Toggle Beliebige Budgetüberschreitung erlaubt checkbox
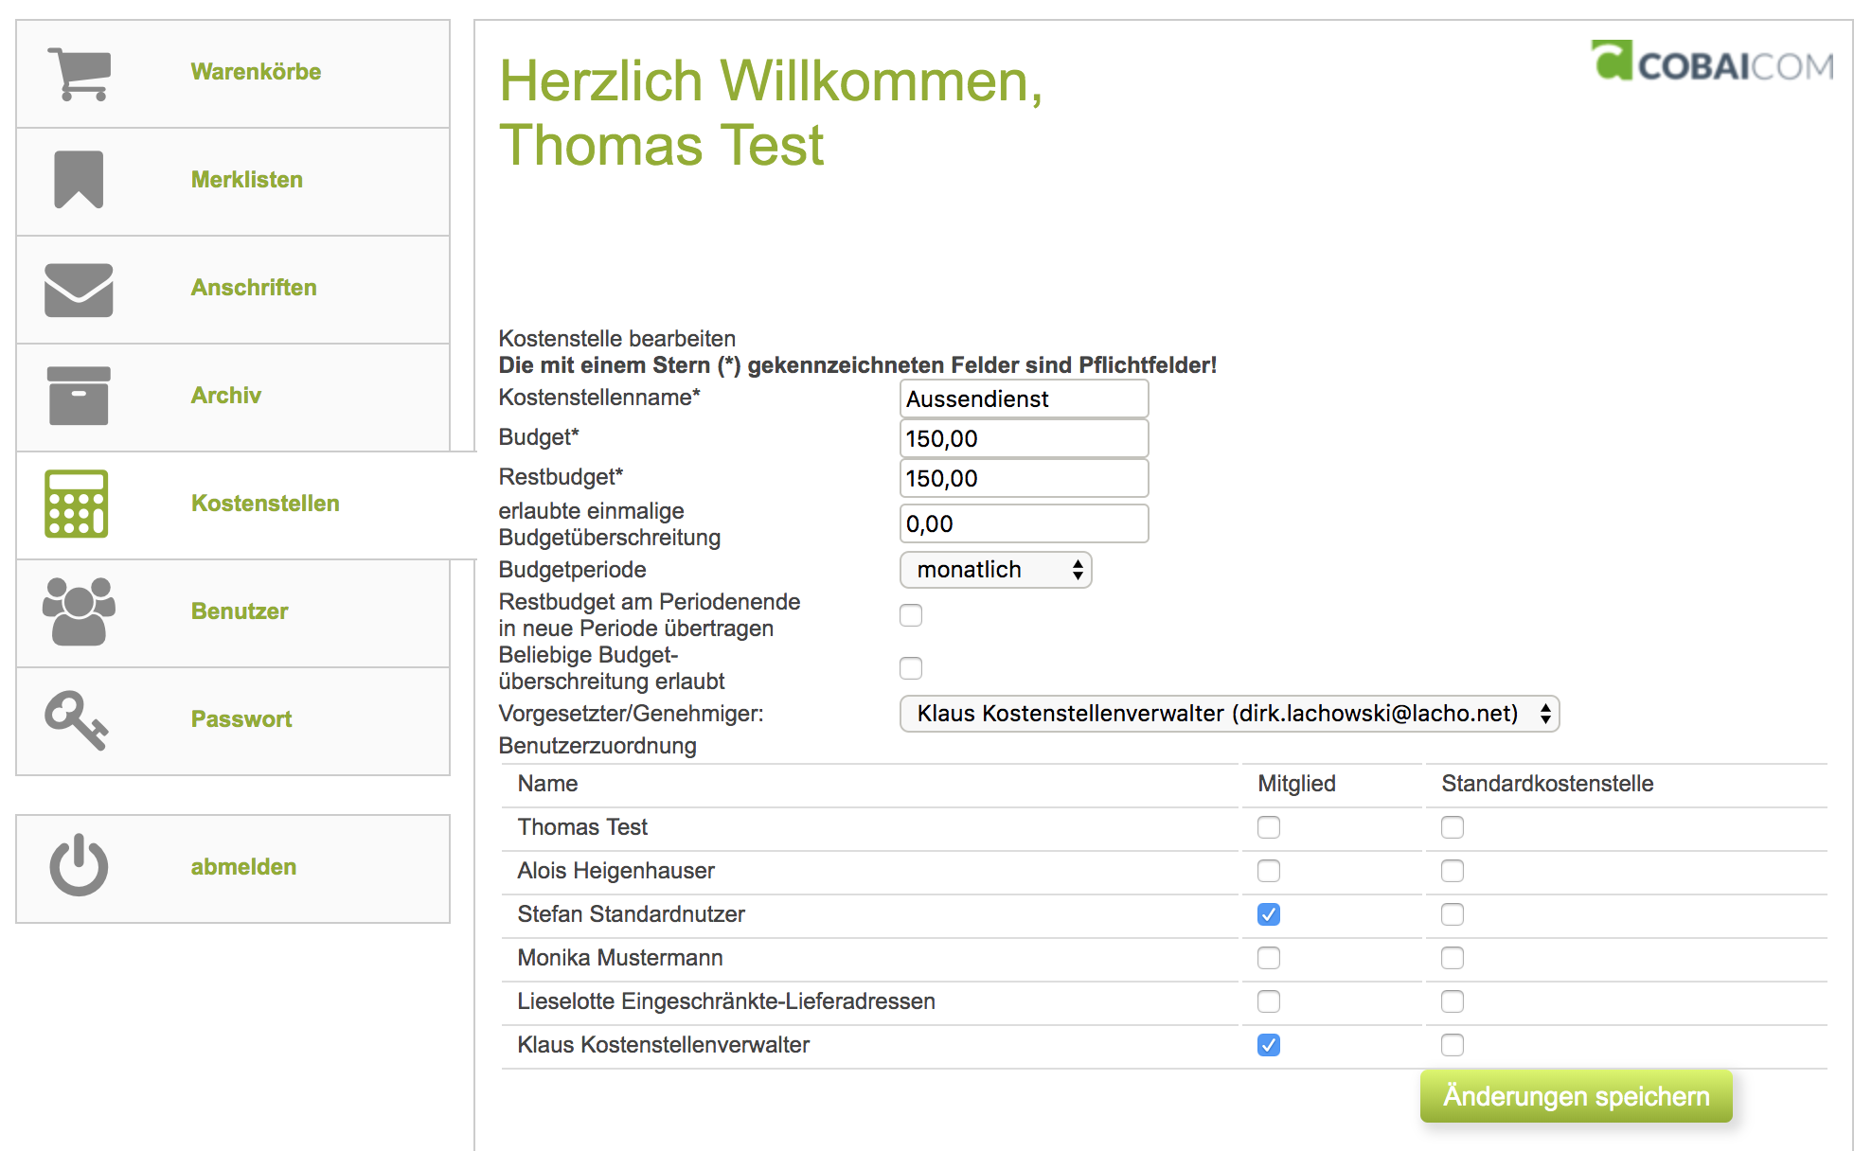The height and width of the screenshot is (1151, 1854). coord(910,668)
